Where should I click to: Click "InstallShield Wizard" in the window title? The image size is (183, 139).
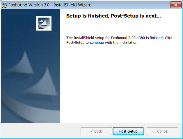coord(72,5)
